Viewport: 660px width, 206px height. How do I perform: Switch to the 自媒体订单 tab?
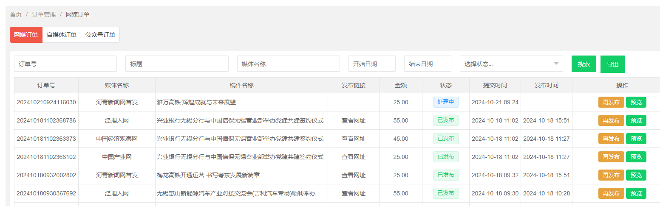click(x=62, y=35)
